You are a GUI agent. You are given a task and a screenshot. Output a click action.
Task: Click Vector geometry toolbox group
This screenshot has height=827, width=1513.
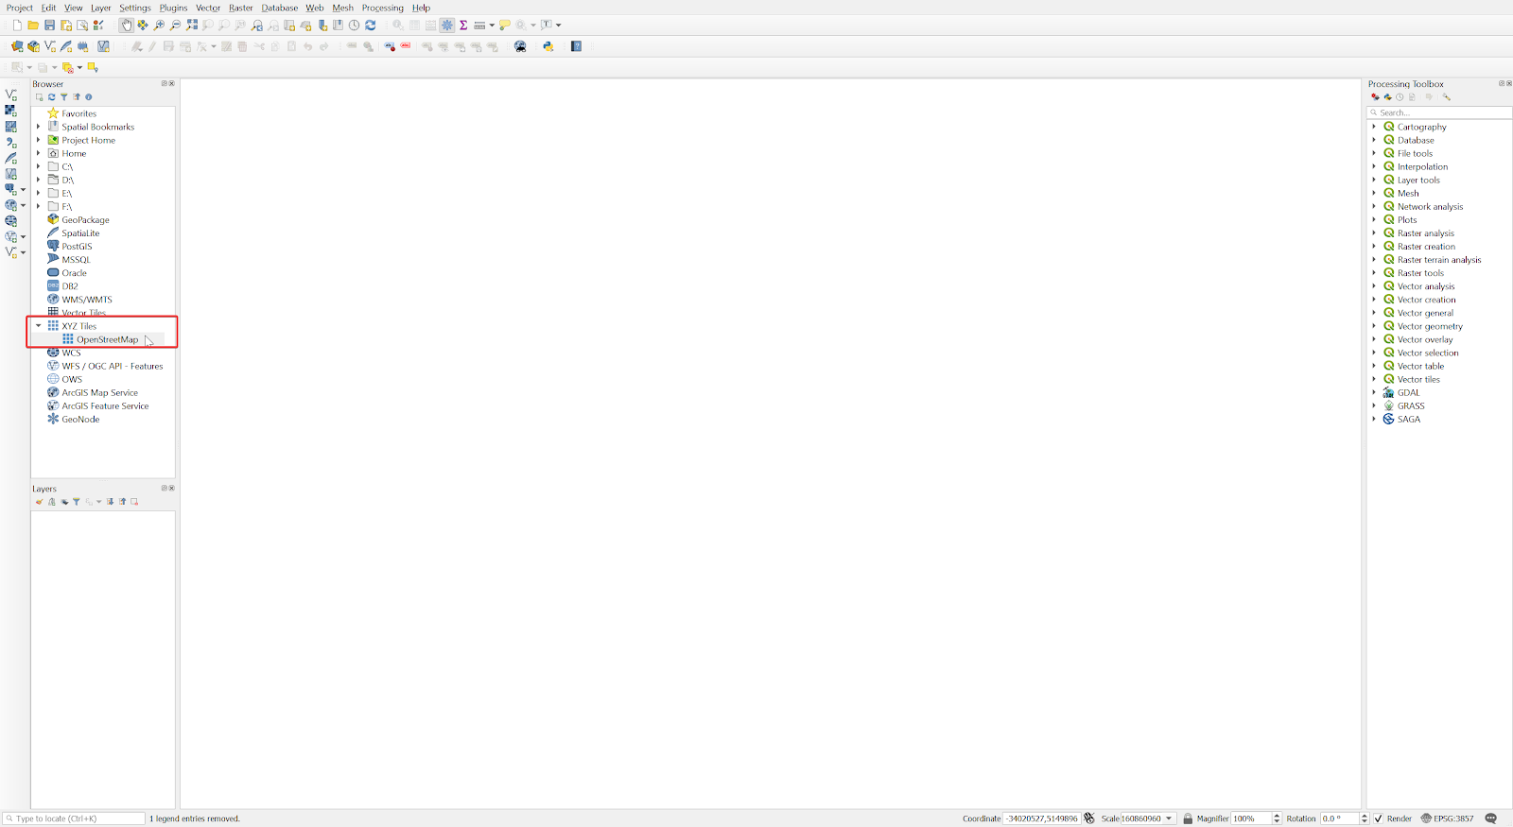(x=1430, y=326)
